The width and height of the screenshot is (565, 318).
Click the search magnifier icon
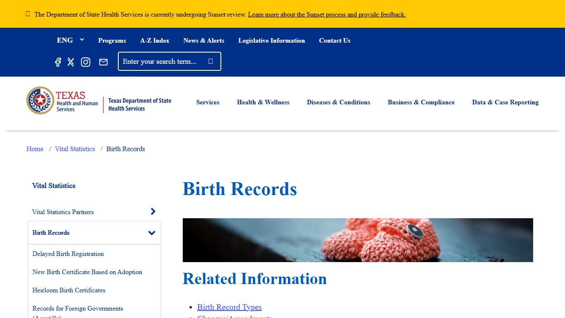[x=211, y=61]
